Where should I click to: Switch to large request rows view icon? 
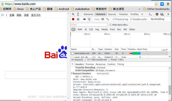pos(103,19)
